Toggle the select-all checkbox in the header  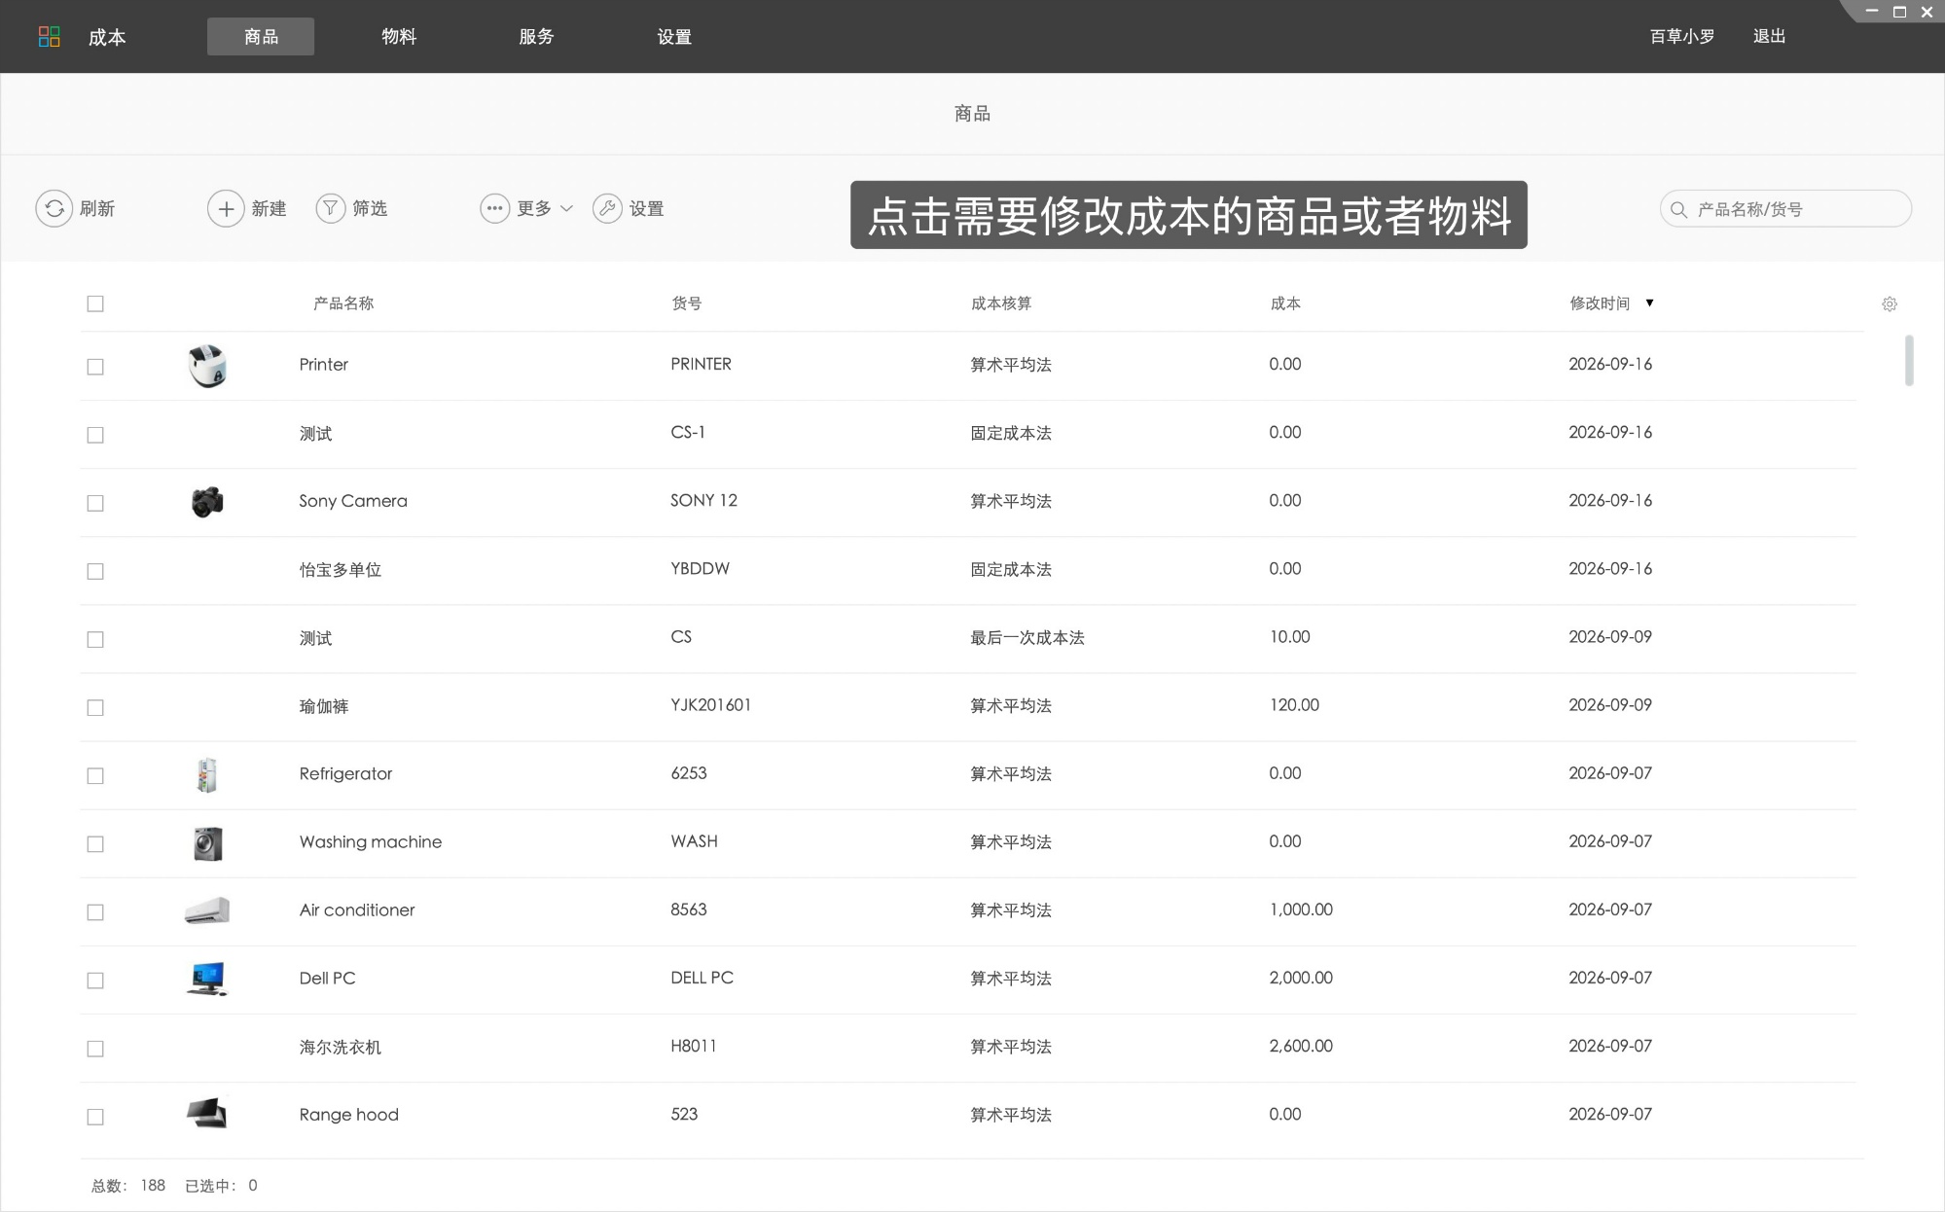point(95,303)
